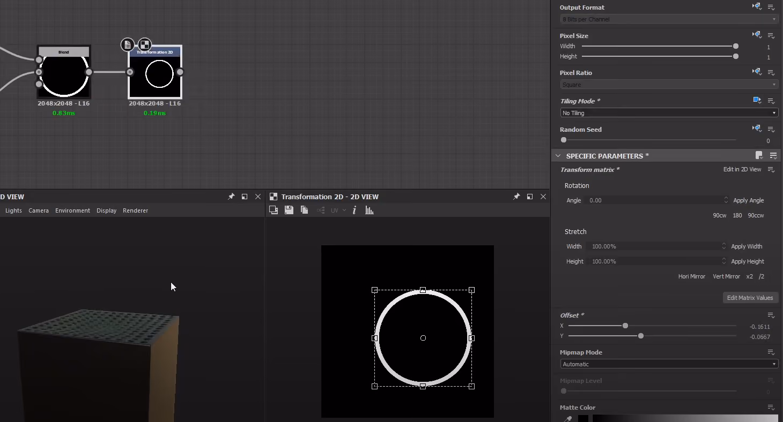Click the checker badge above Transformation 2D node
This screenshot has width=783, height=422.
[145, 44]
